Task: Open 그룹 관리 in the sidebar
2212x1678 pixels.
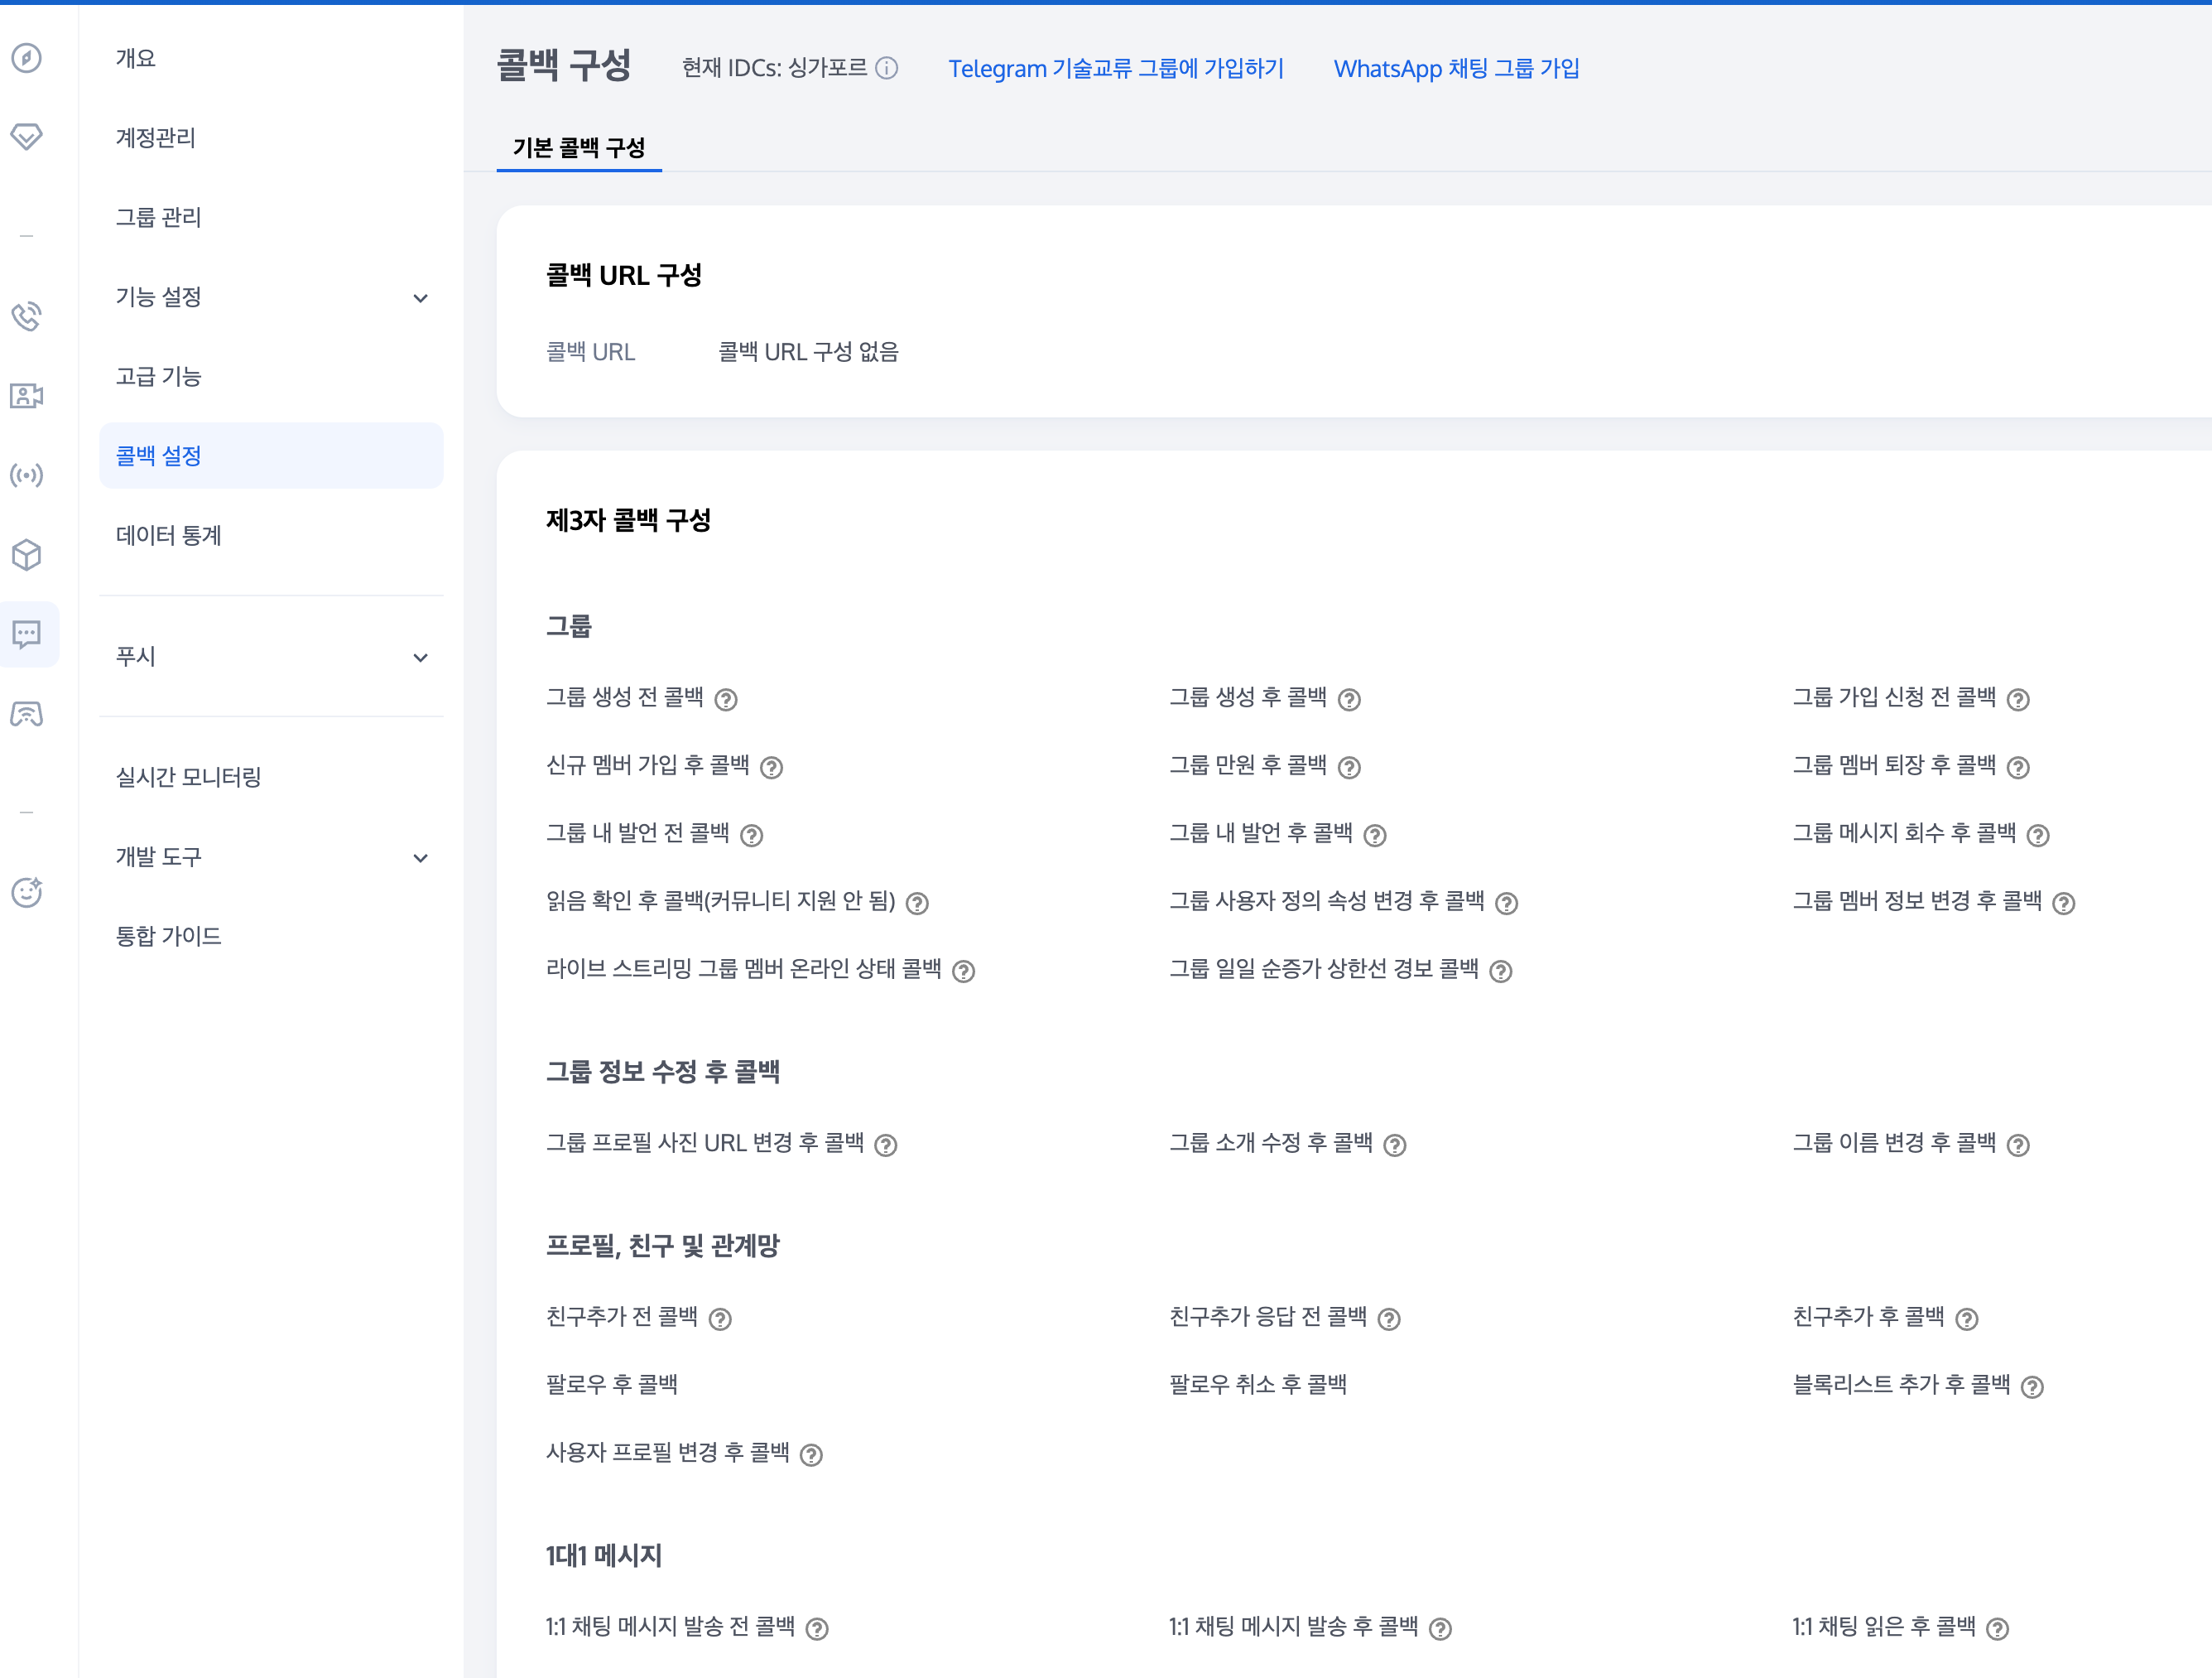Action: [159, 217]
